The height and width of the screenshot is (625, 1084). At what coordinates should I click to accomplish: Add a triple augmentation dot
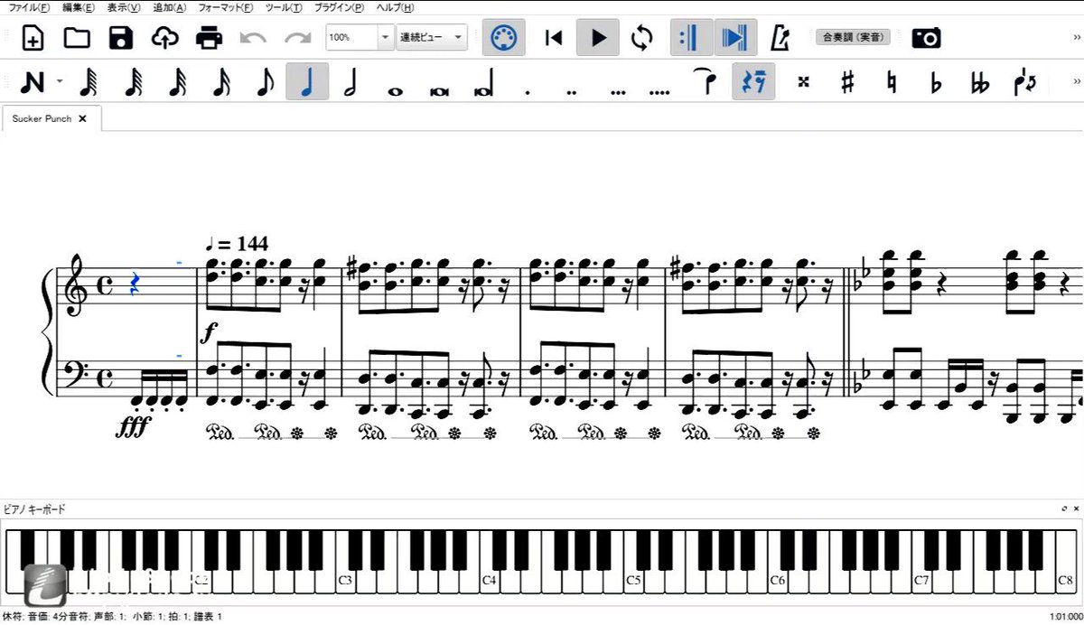pyautogui.click(x=617, y=90)
